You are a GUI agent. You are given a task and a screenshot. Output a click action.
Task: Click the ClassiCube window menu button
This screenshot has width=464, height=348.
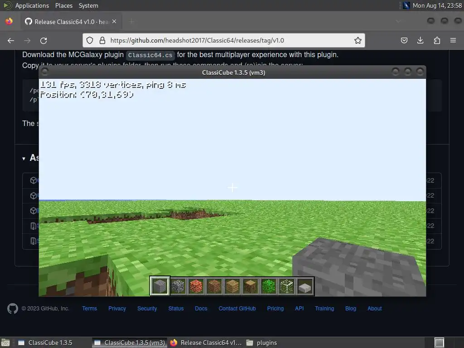tap(45, 72)
